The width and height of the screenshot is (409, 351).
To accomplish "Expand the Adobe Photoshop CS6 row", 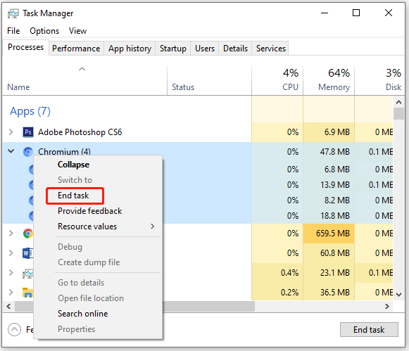I will pyautogui.click(x=11, y=132).
